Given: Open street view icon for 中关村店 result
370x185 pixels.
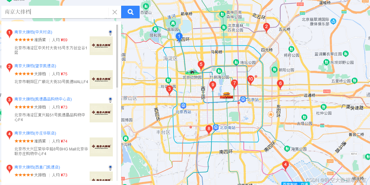Looking at the screenshot, I should (x=110, y=32).
